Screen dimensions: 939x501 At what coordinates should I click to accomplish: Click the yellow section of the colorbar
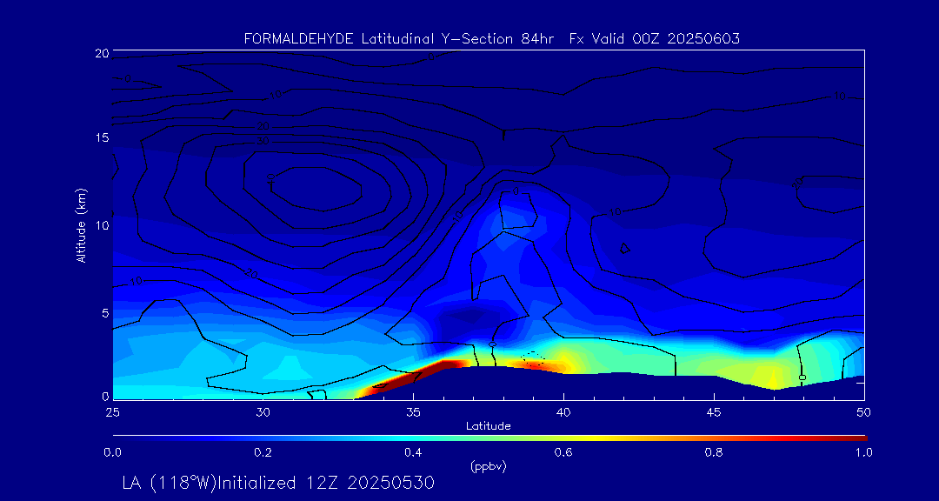(x=593, y=438)
